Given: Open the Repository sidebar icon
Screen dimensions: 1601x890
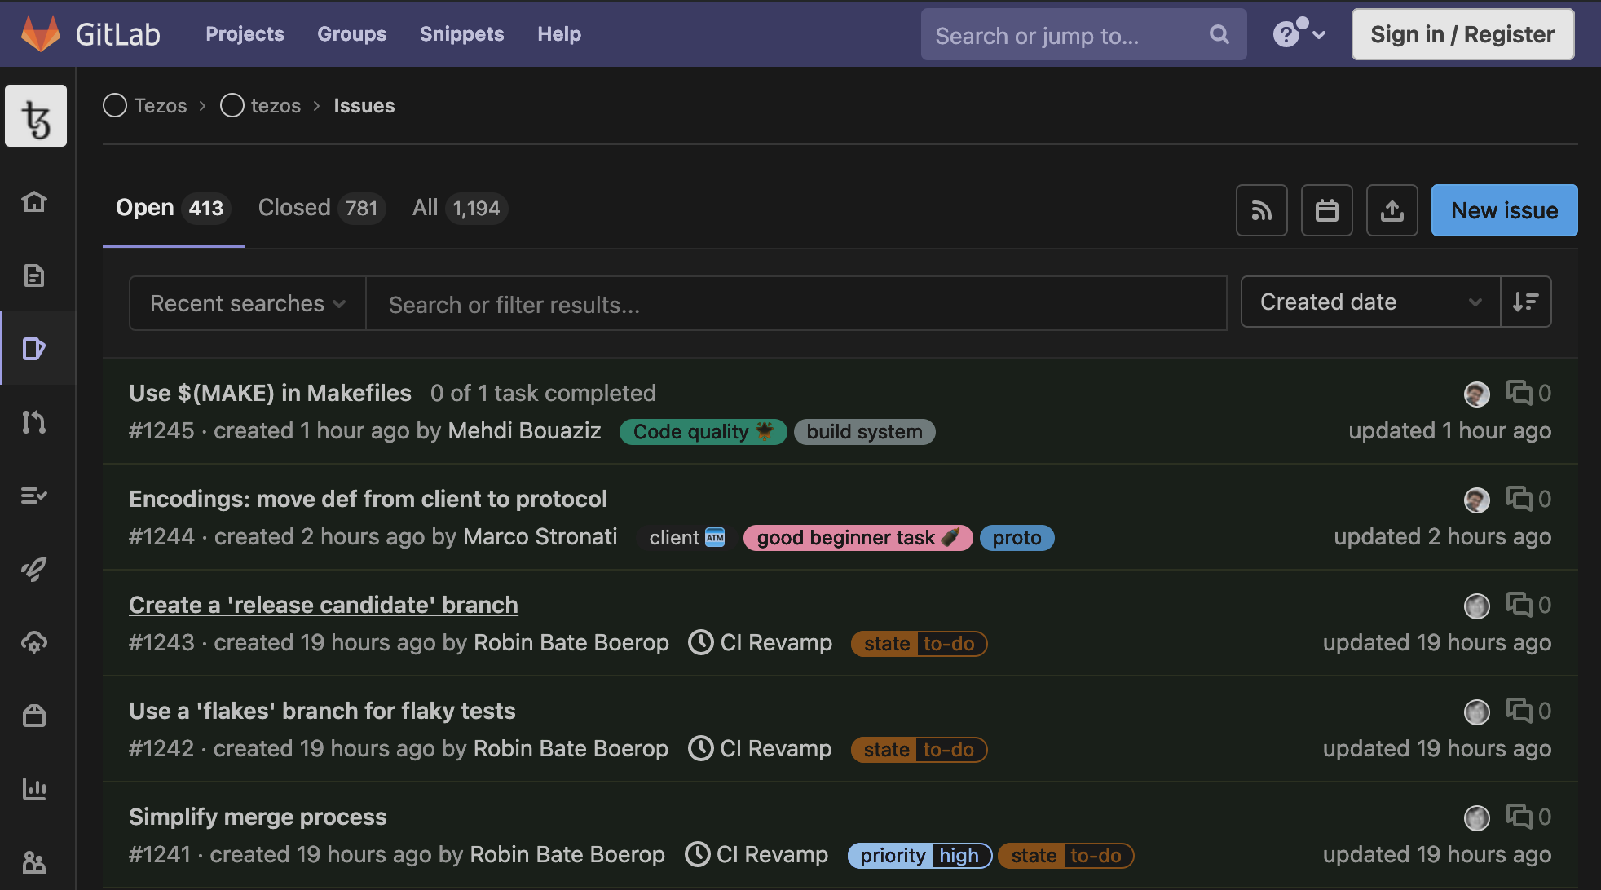Looking at the screenshot, I should [34, 275].
